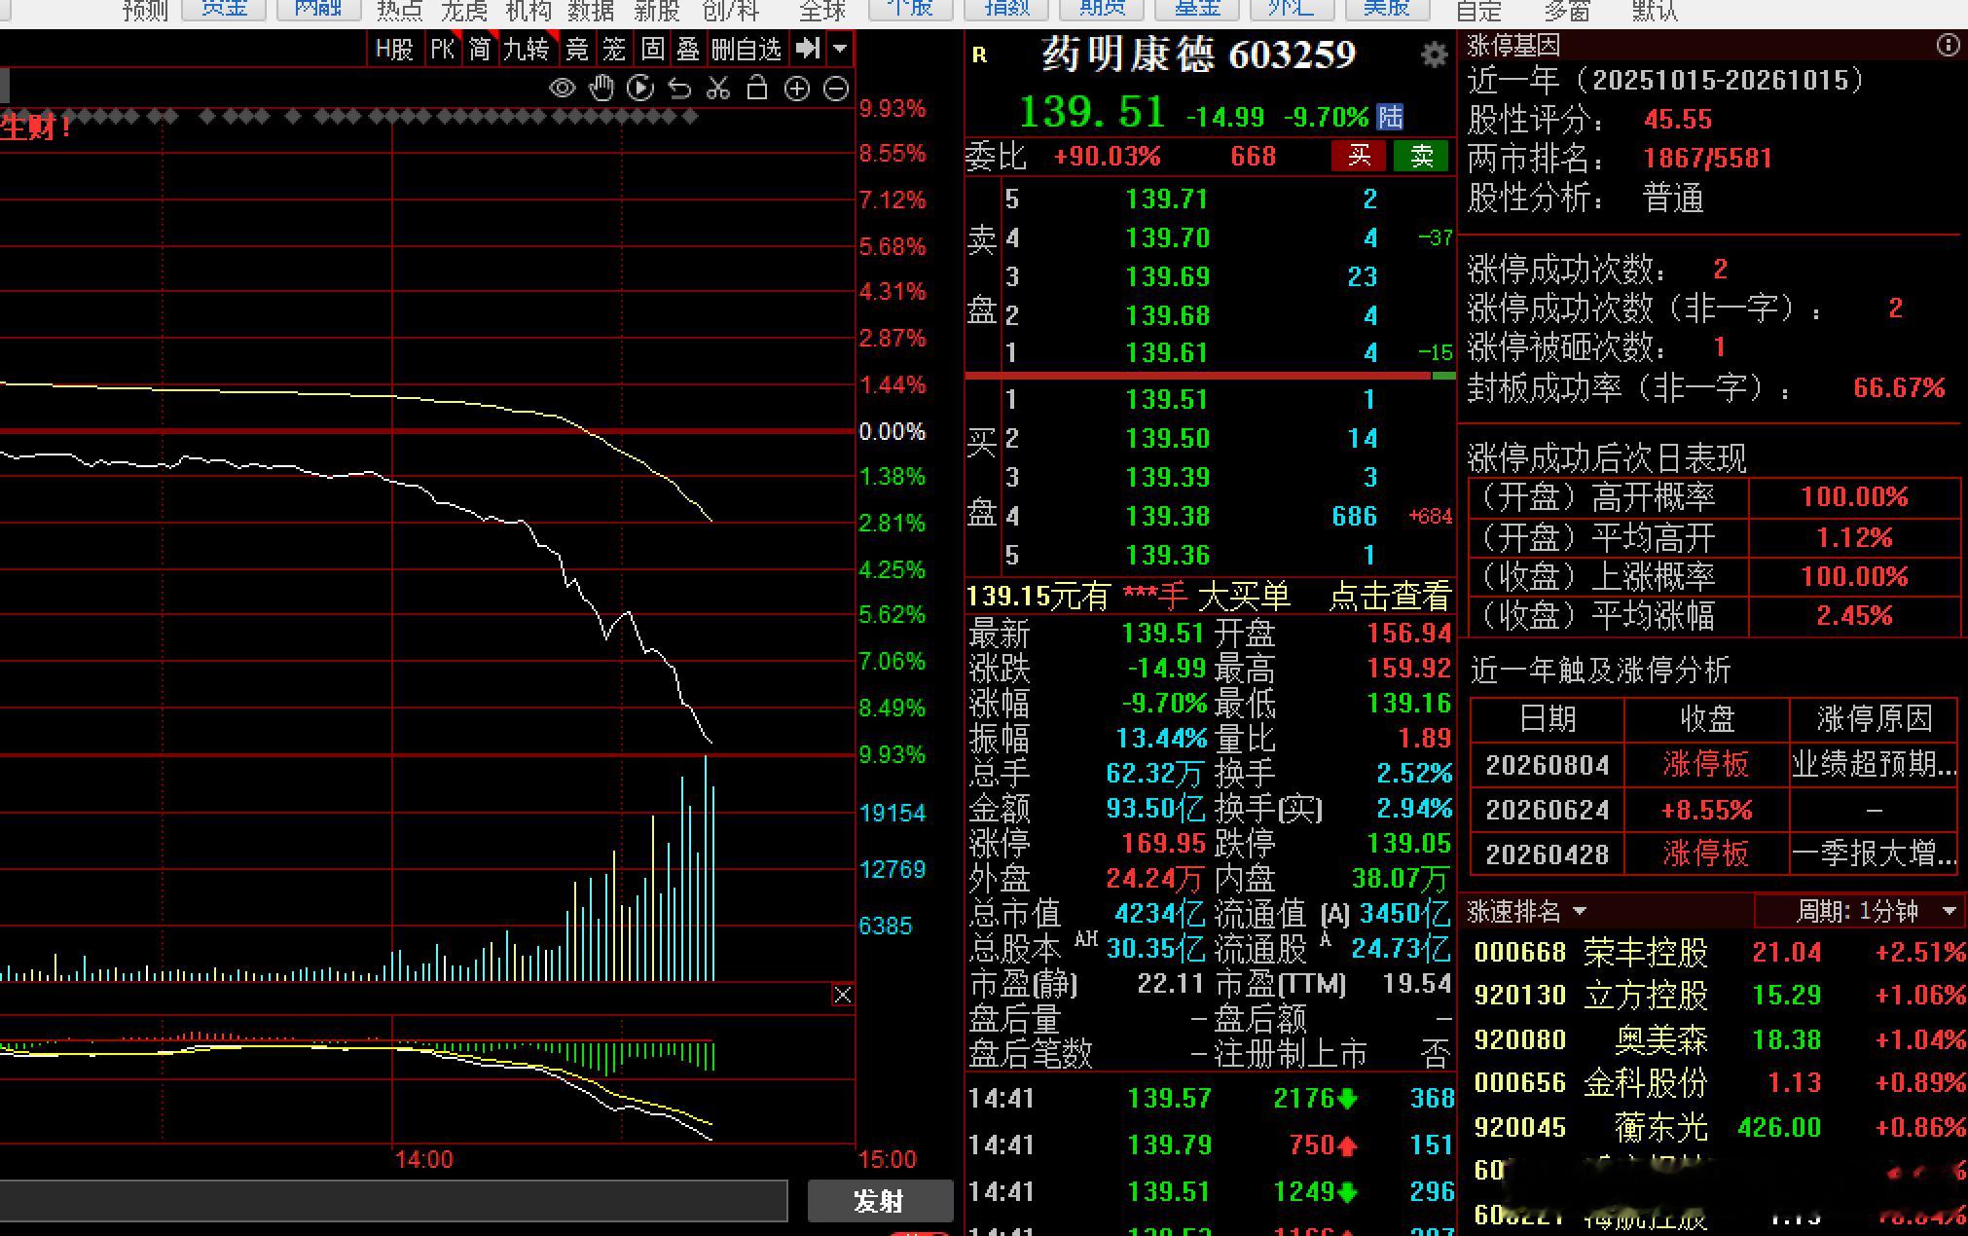
Task: Toggle the eye visibility icon above the chart
Action: (563, 89)
